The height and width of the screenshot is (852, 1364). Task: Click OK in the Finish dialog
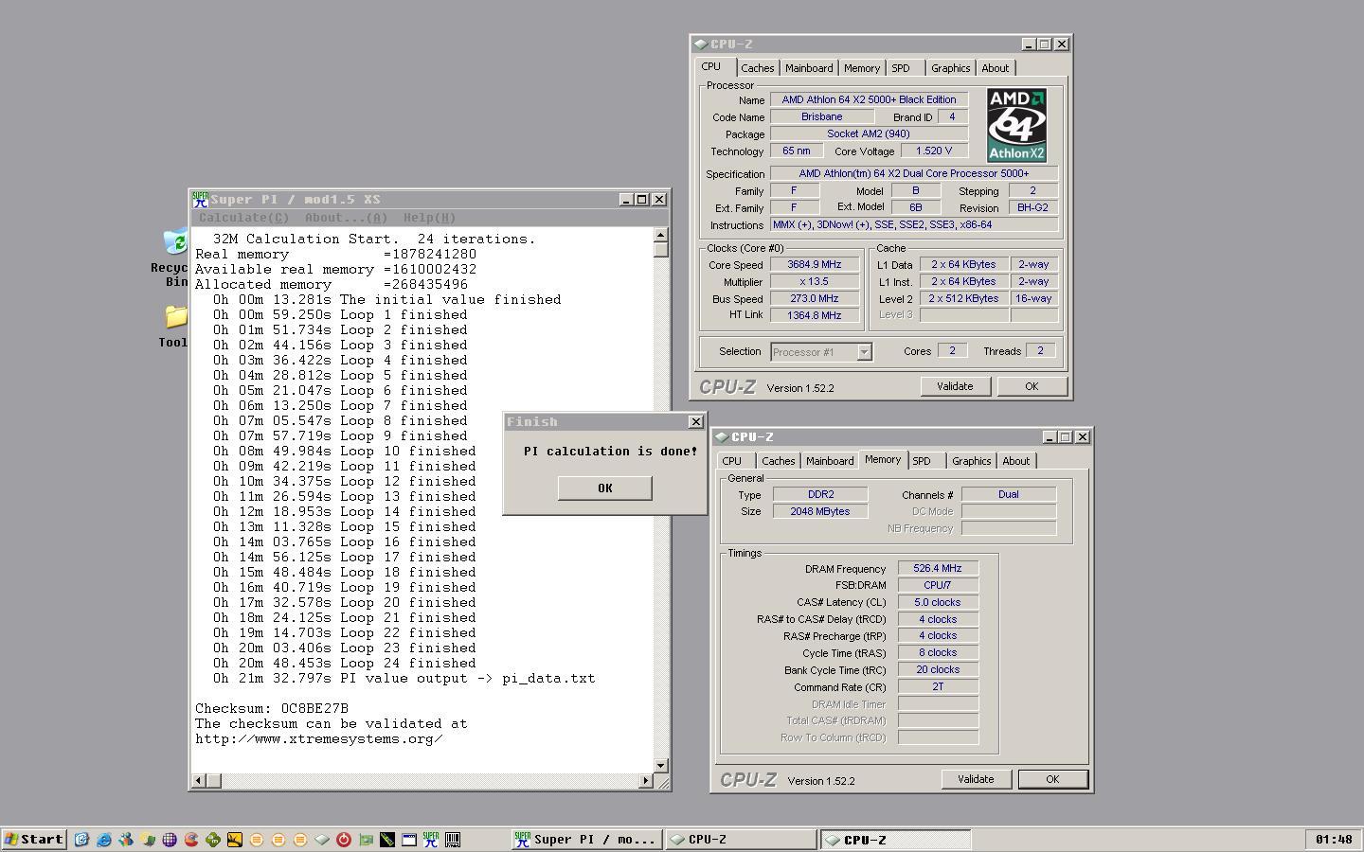pyautogui.click(x=604, y=488)
